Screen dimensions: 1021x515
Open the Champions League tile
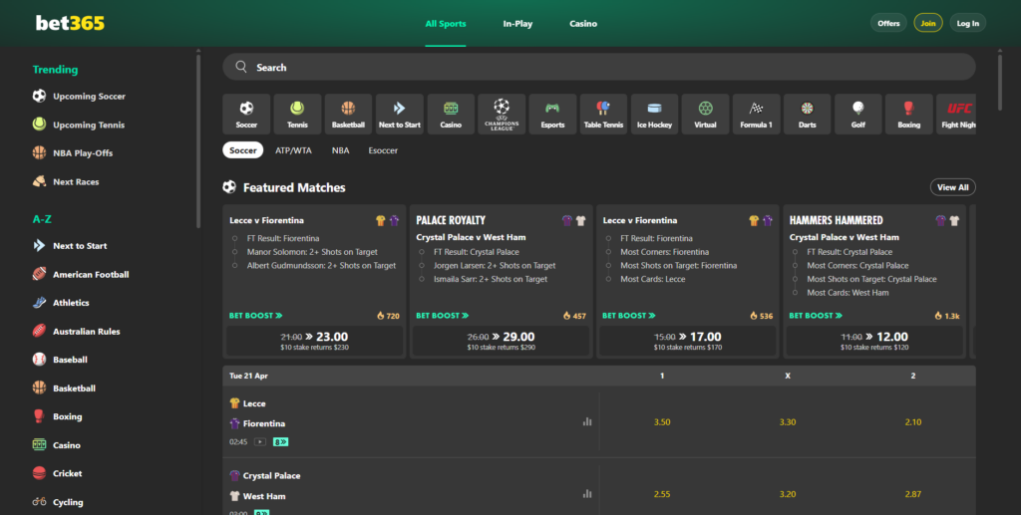502,114
